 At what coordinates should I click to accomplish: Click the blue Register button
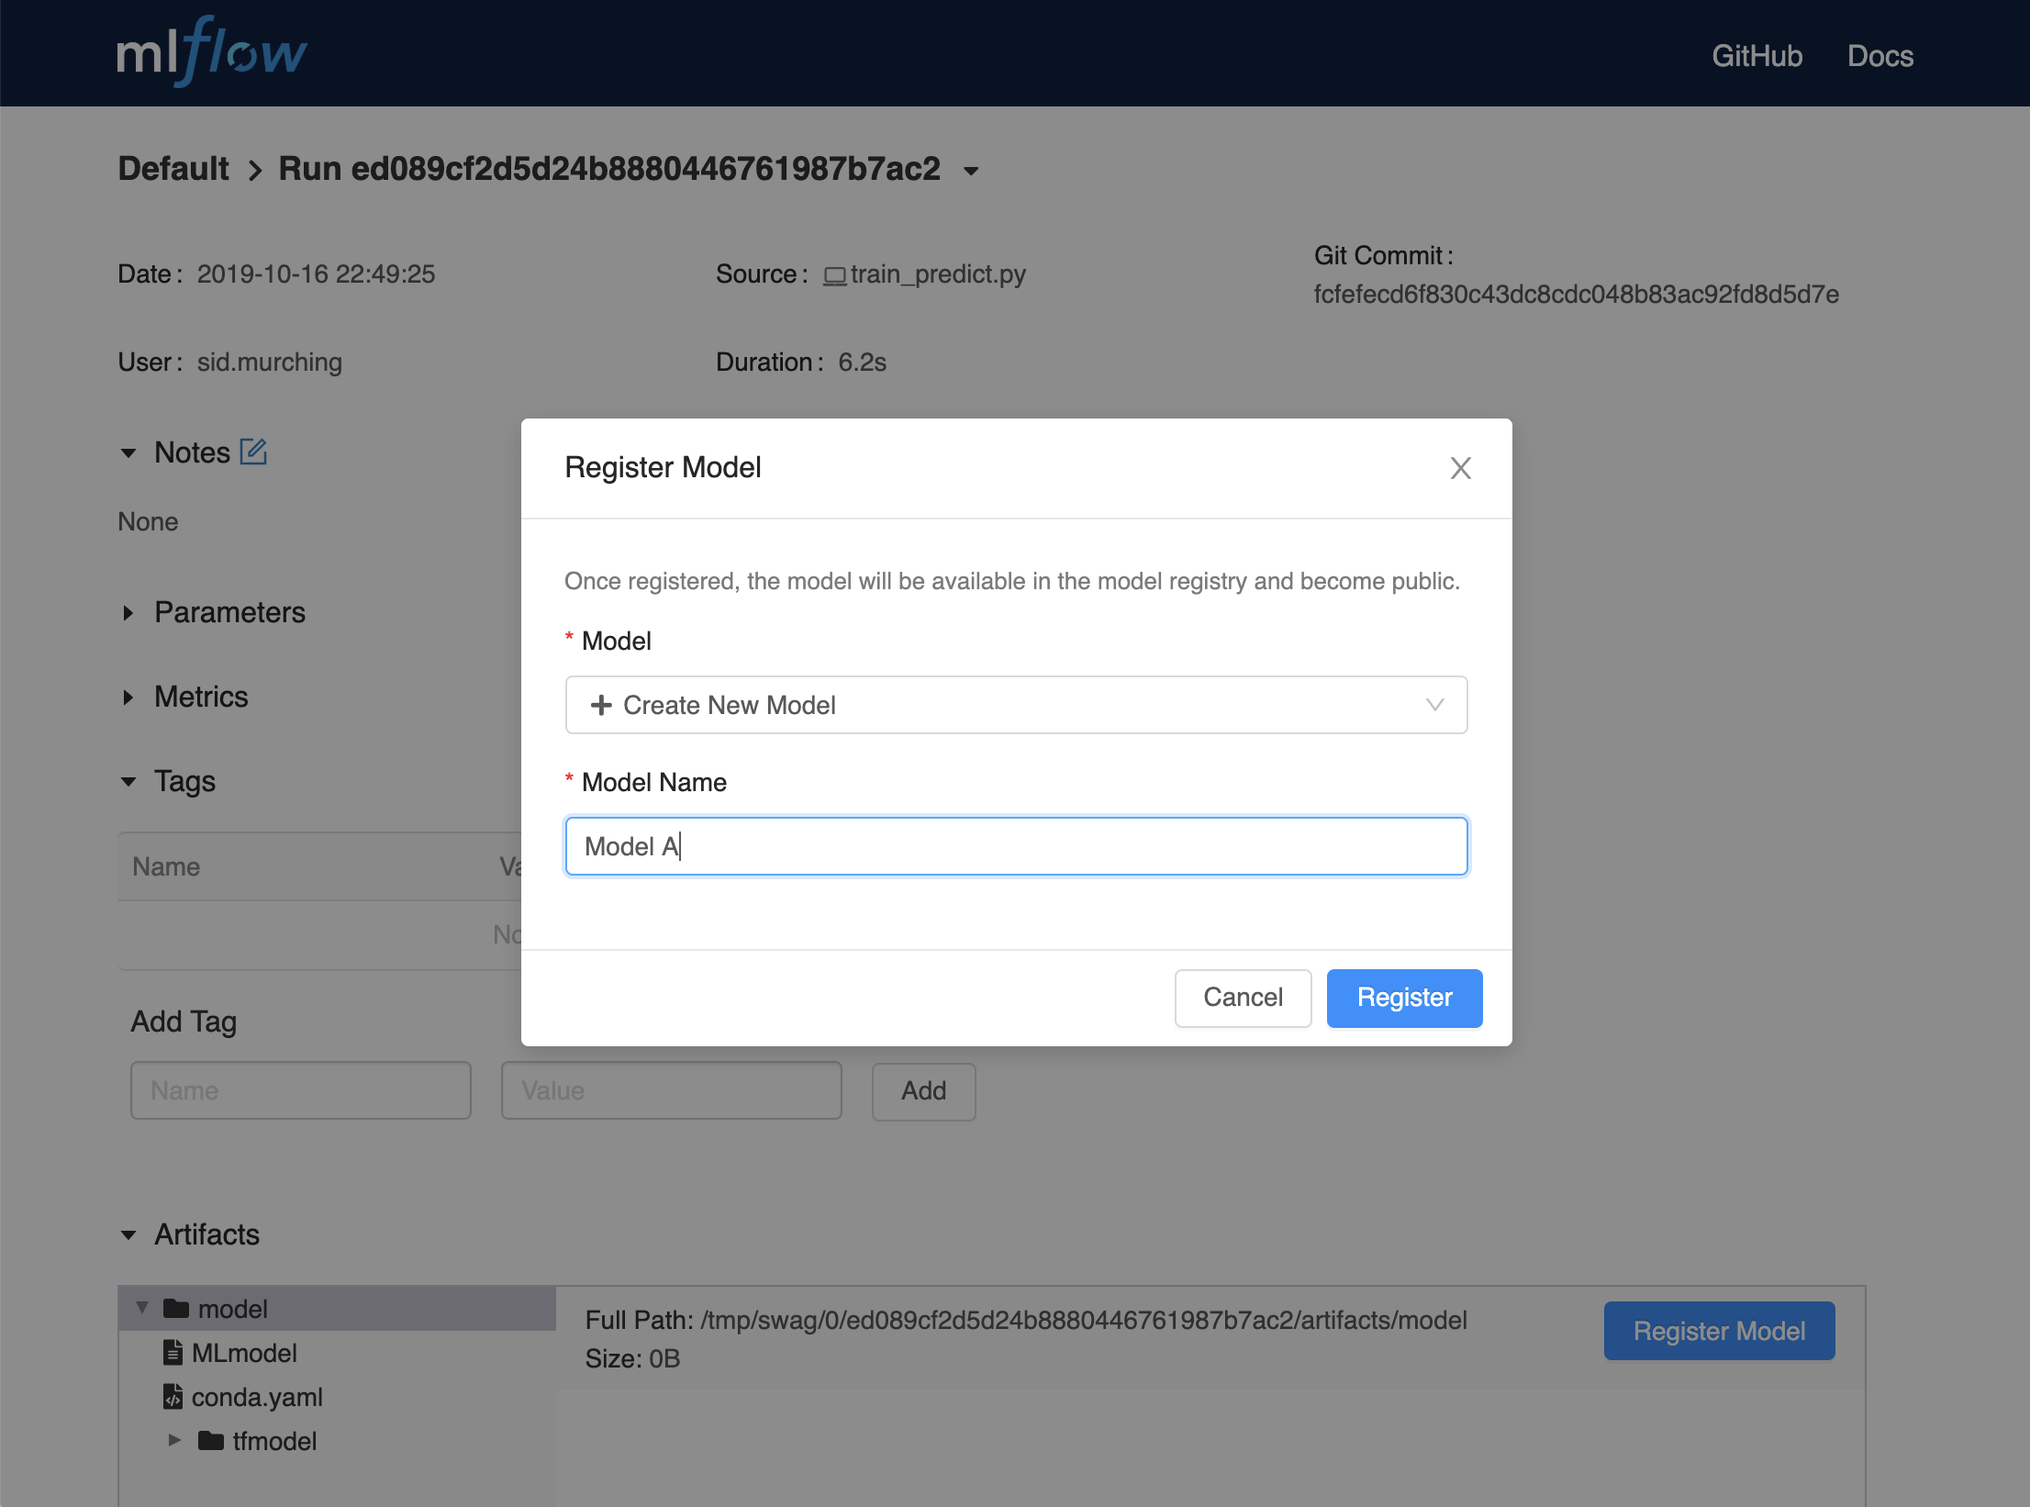(x=1404, y=998)
